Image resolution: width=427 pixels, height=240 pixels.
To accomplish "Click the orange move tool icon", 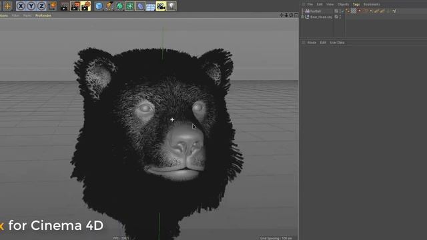I will [x=7, y=6].
